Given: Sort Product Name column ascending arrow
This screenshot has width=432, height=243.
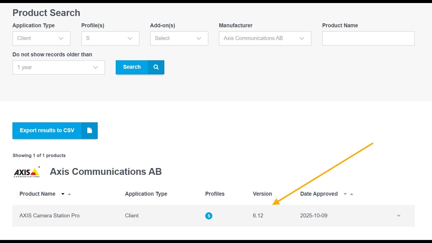Looking at the screenshot, I should coord(69,194).
